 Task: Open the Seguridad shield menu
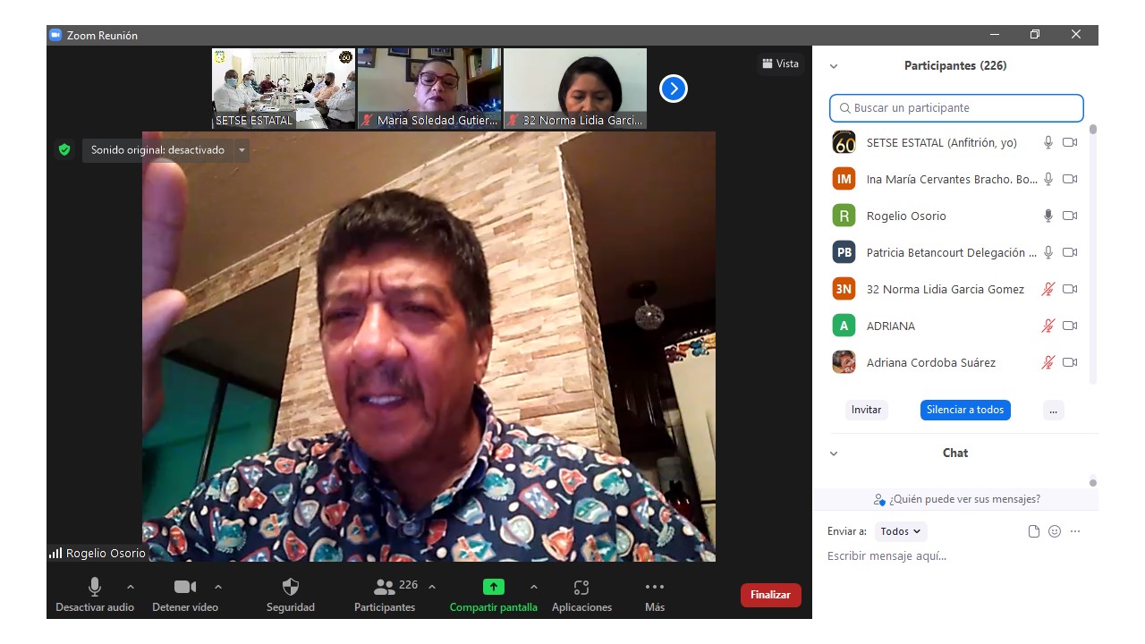pos(291,595)
